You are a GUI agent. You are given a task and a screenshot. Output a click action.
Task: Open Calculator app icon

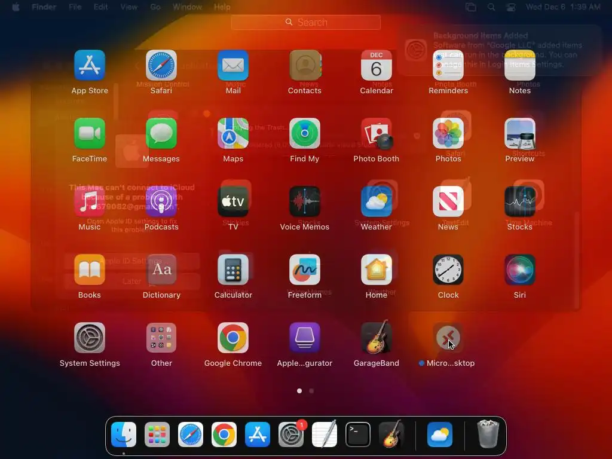(233, 270)
